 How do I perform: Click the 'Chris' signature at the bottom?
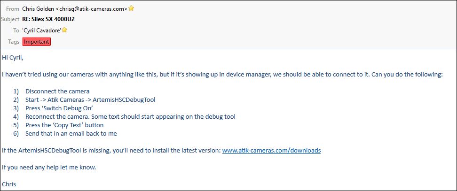pos(9,184)
